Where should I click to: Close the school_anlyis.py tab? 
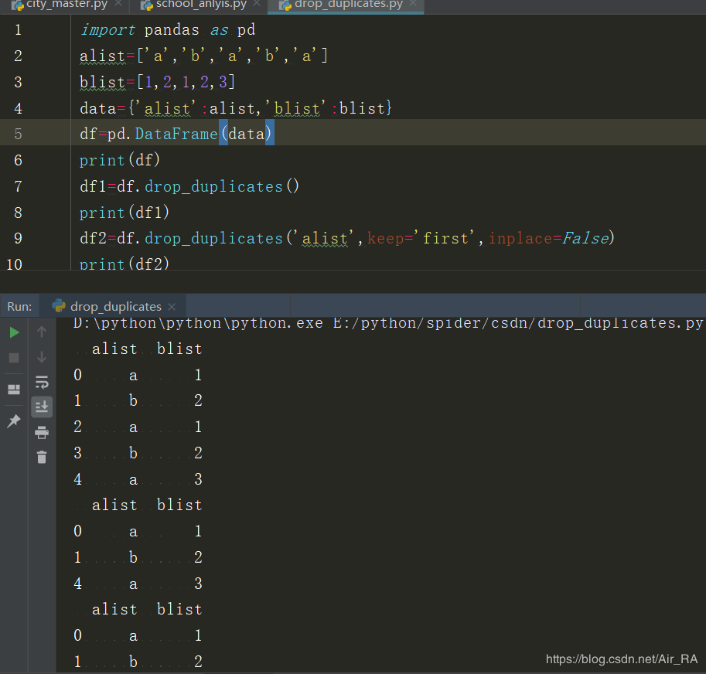tap(257, 4)
